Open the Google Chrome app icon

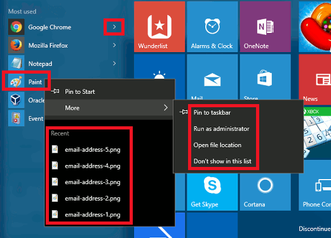(17, 27)
